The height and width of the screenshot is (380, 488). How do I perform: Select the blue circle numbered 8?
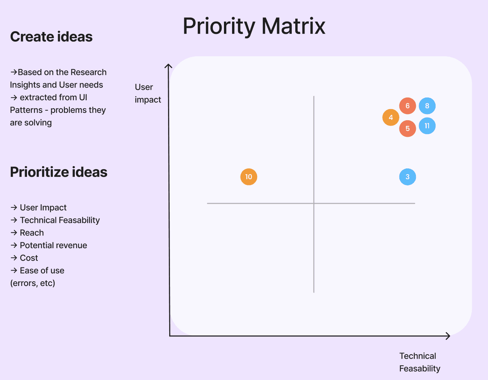pyautogui.click(x=427, y=106)
